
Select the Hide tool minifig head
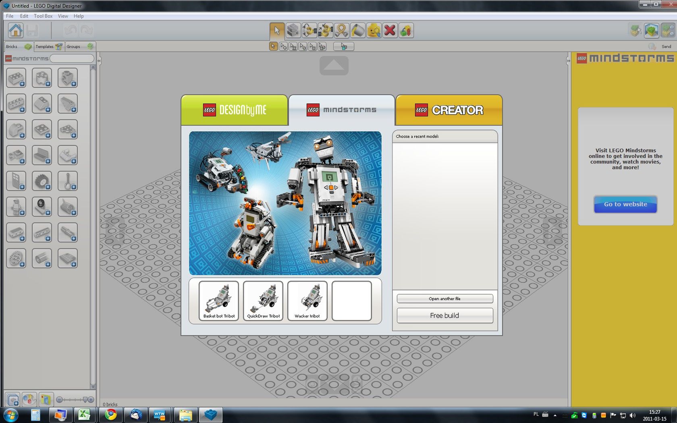tap(374, 30)
